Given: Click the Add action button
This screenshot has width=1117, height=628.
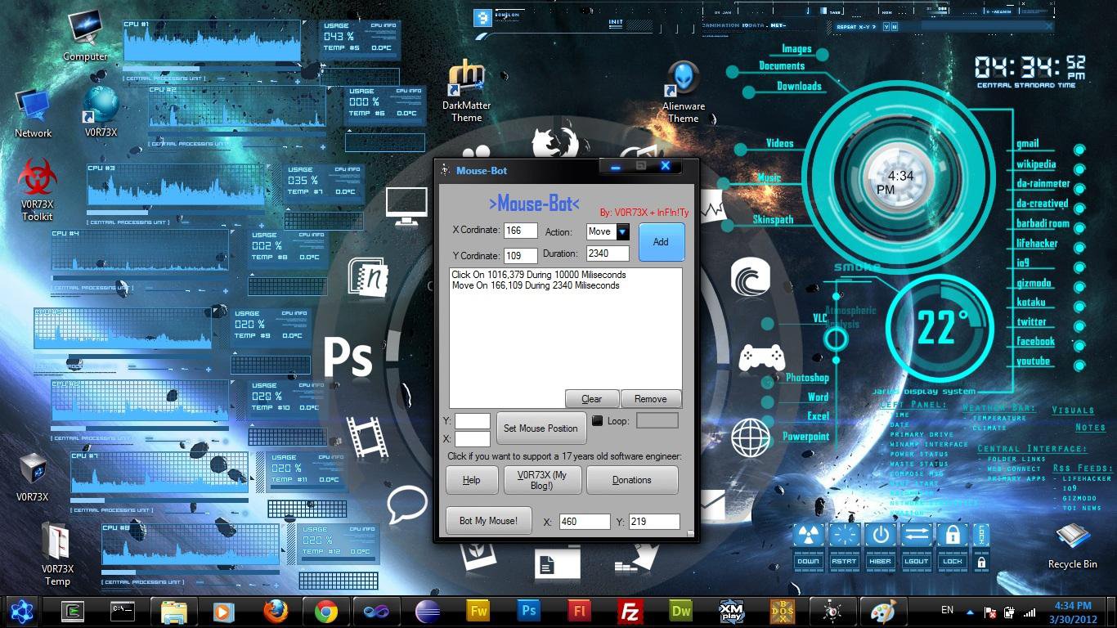Looking at the screenshot, I should pos(661,242).
